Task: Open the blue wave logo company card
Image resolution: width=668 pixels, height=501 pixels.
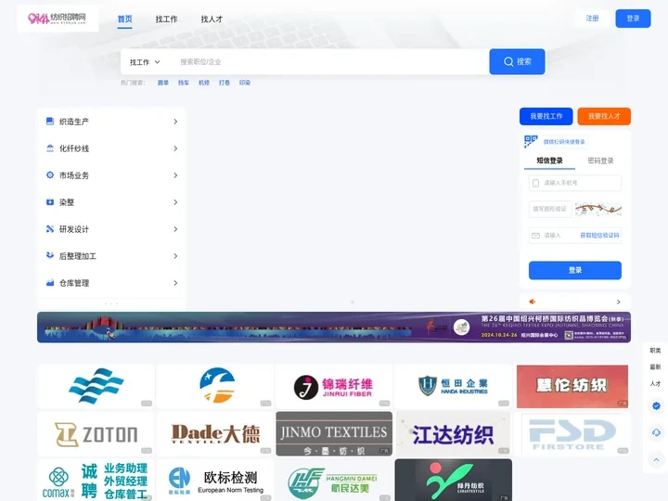Action: 96,386
